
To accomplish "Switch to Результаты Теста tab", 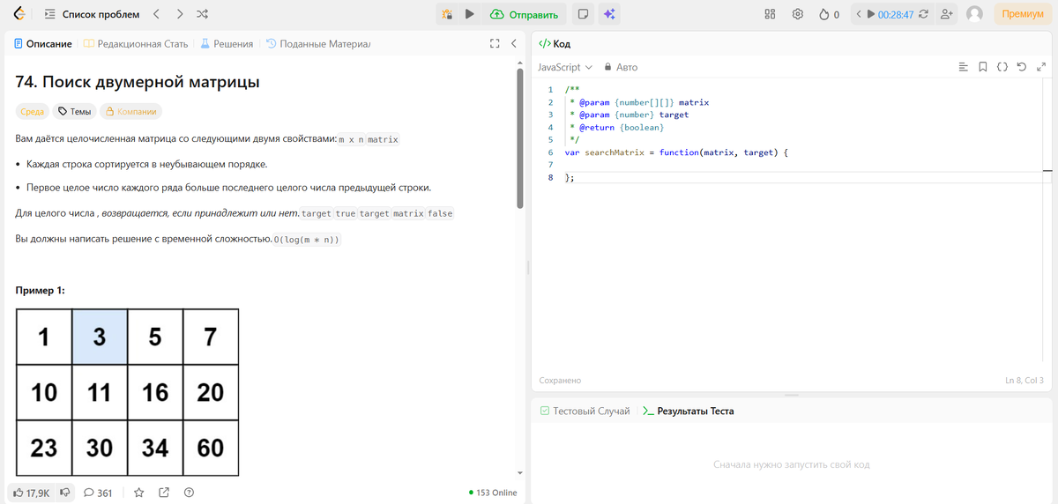I will (x=688, y=411).
